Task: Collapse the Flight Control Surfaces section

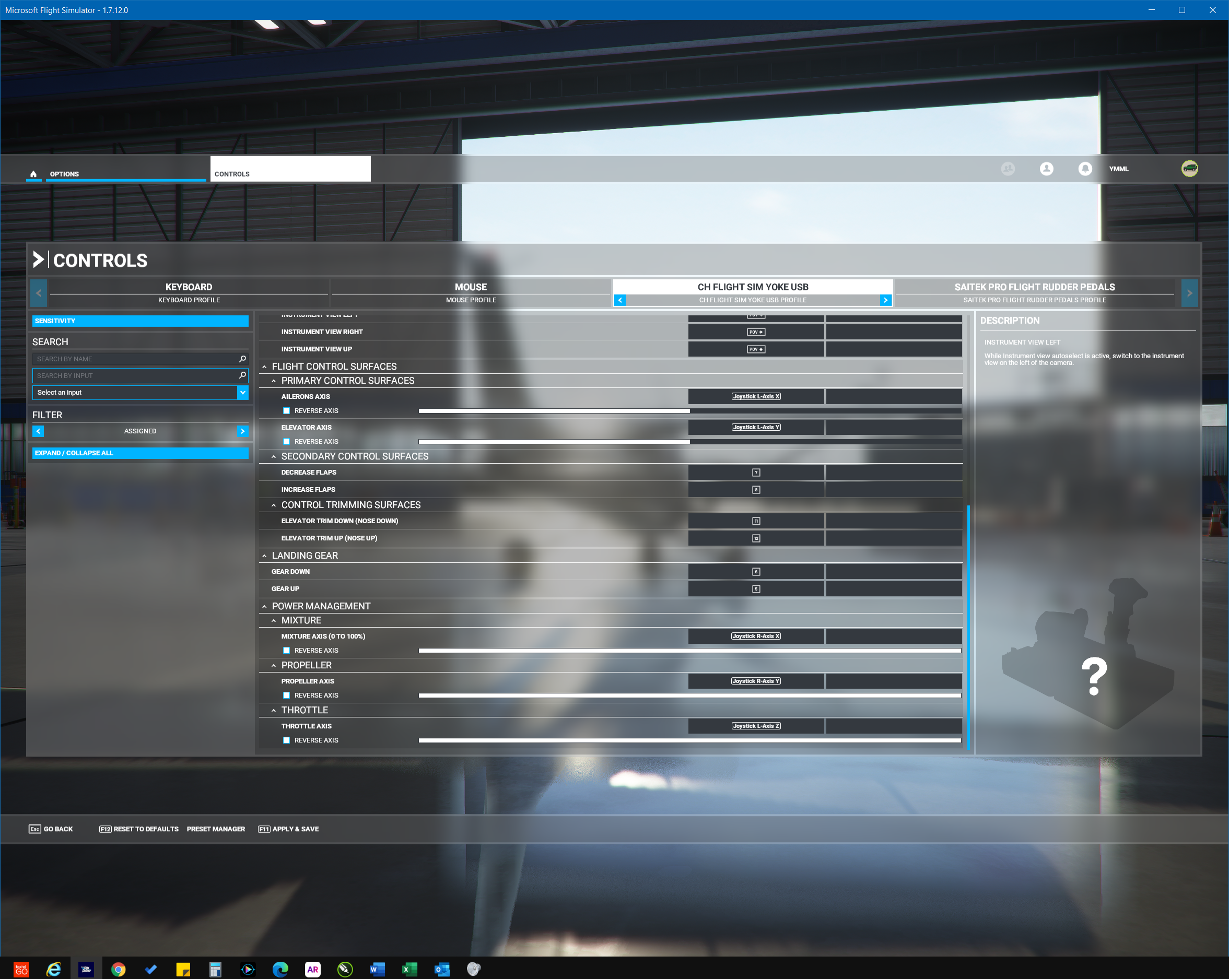Action: click(264, 367)
